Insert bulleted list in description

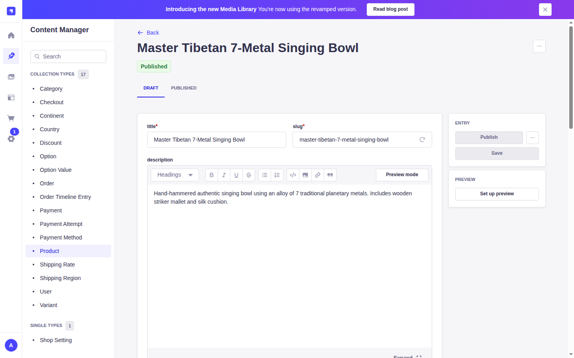pyautogui.click(x=265, y=175)
